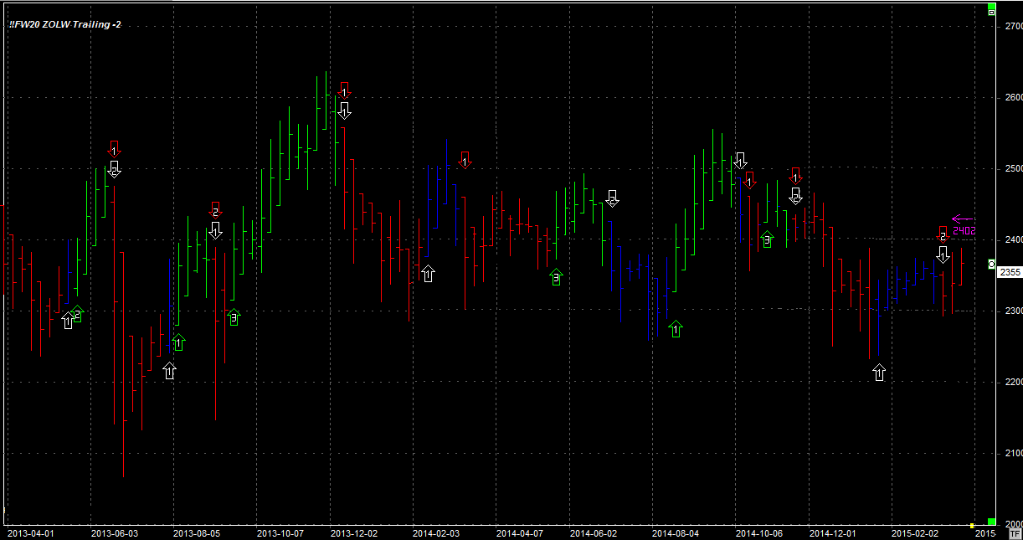Click price axis label 2500
The height and width of the screenshot is (540, 1023).
point(1013,169)
